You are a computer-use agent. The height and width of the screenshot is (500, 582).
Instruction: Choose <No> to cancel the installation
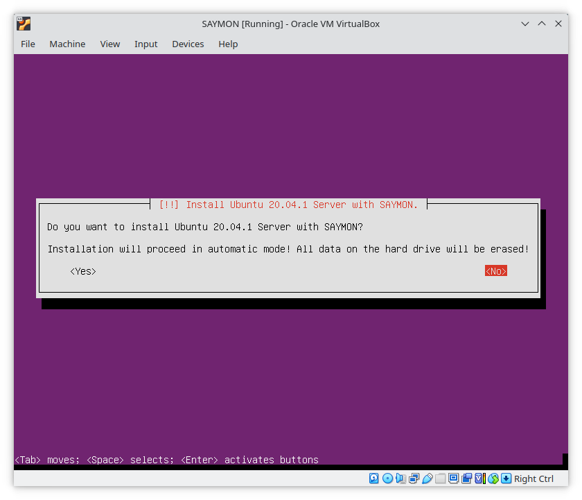[x=496, y=271]
